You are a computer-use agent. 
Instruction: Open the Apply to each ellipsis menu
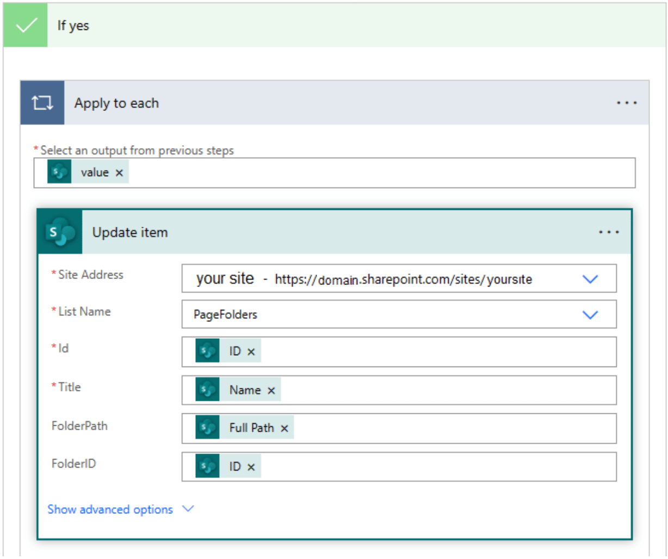coord(627,103)
